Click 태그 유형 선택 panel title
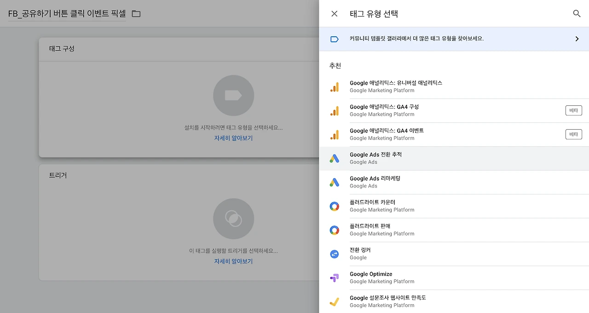 point(374,14)
